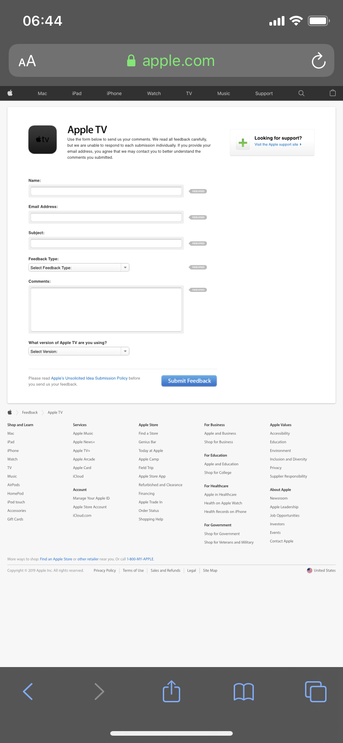343x743 pixels.
Task: Open Job Opportunities footer link
Action: 284,516
